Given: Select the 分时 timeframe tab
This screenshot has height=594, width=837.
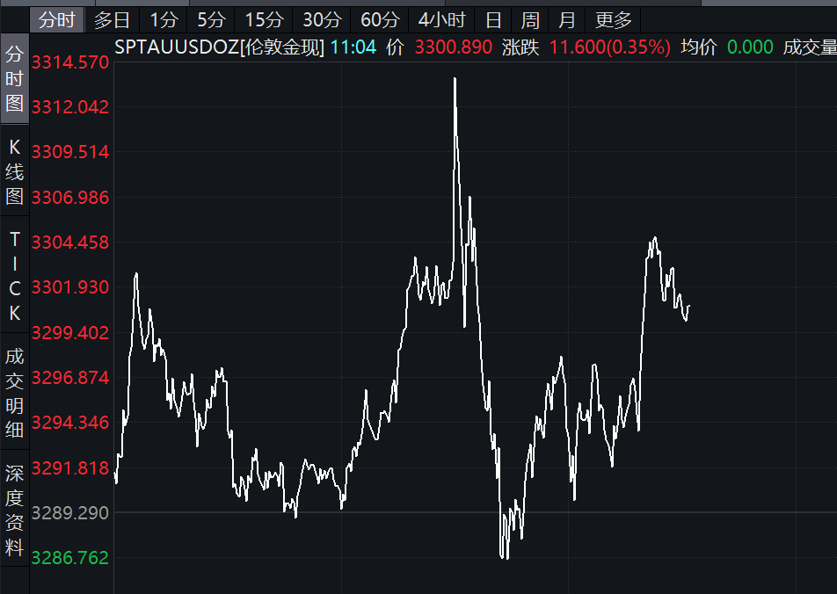Looking at the screenshot, I should pos(56,20).
